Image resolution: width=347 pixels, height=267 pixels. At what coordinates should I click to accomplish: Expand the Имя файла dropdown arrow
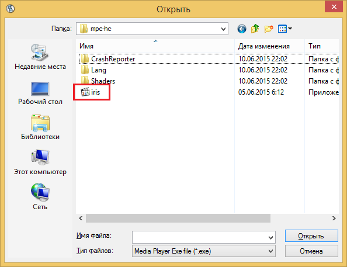(x=270, y=238)
